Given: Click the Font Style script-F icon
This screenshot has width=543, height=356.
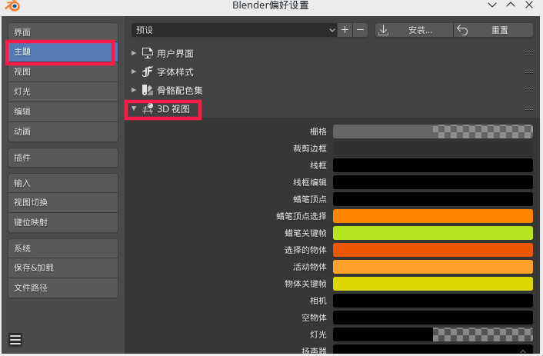Looking at the screenshot, I should pyautogui.click(x=148, y=72).
